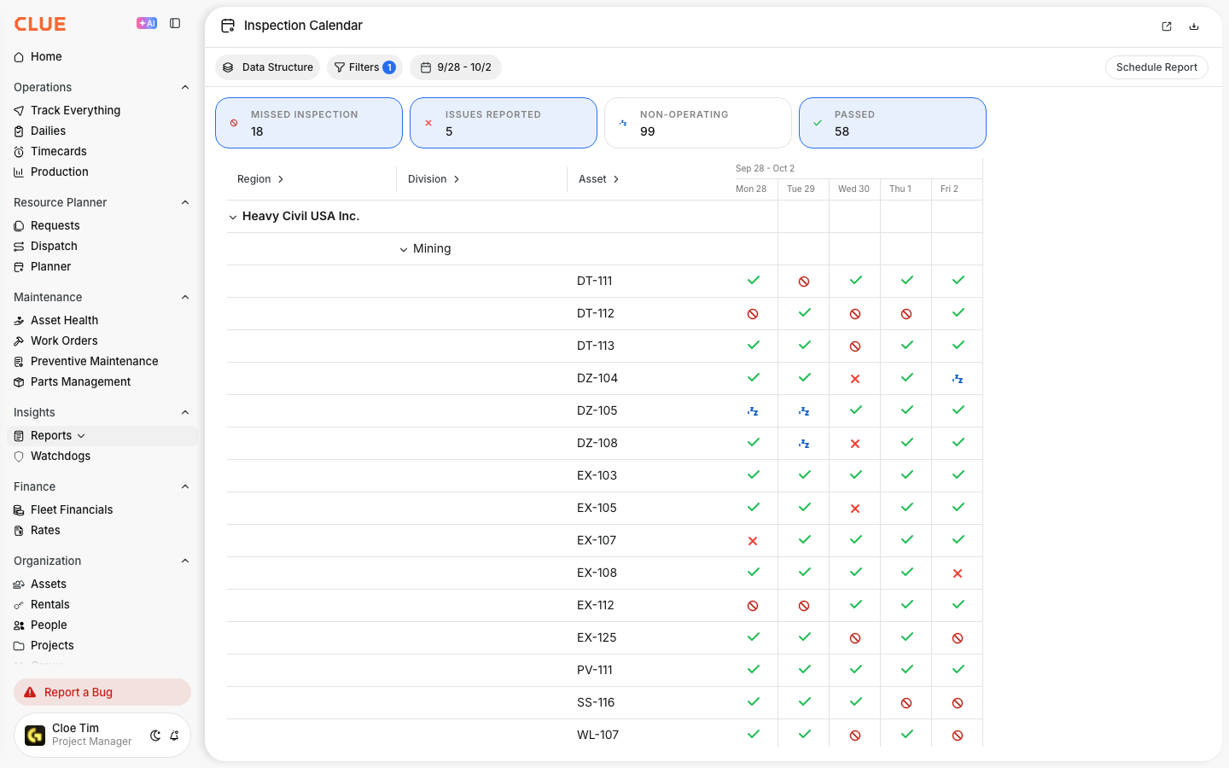Click failed inspection X for EX-107 Monday
Image resolution: width=1229 pixels, height=768 pixels.
pos(753,541)
